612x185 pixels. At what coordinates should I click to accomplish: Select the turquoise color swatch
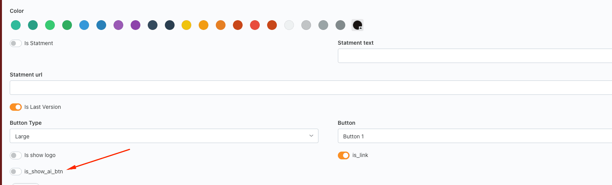[16, 25]
